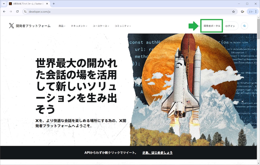Open the tab search dropdown arrow
This screenshot has height=165, width=260.
[x=4, y=4]
